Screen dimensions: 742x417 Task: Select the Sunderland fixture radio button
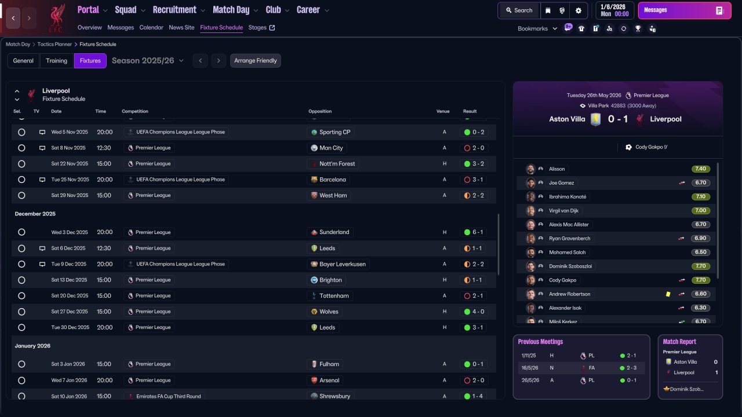click(21, 232)
